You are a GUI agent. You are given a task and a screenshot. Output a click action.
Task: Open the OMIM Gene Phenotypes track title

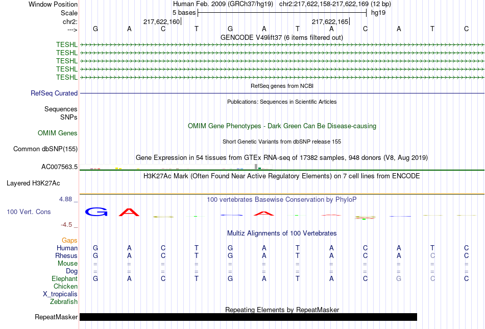[x=282, y=126]
